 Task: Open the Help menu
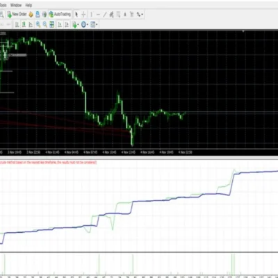pyautogui.click(x=28, y=5)
